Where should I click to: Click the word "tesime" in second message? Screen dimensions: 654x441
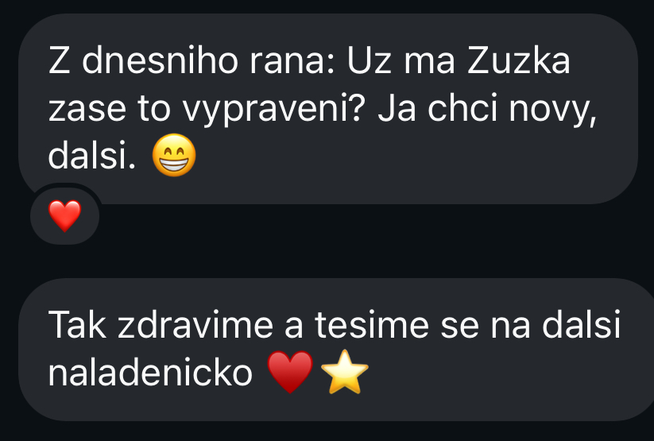point(372,325)
